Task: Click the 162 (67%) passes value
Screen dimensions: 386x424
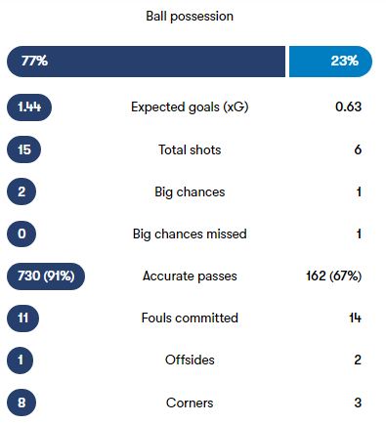Action: (334, 276)
